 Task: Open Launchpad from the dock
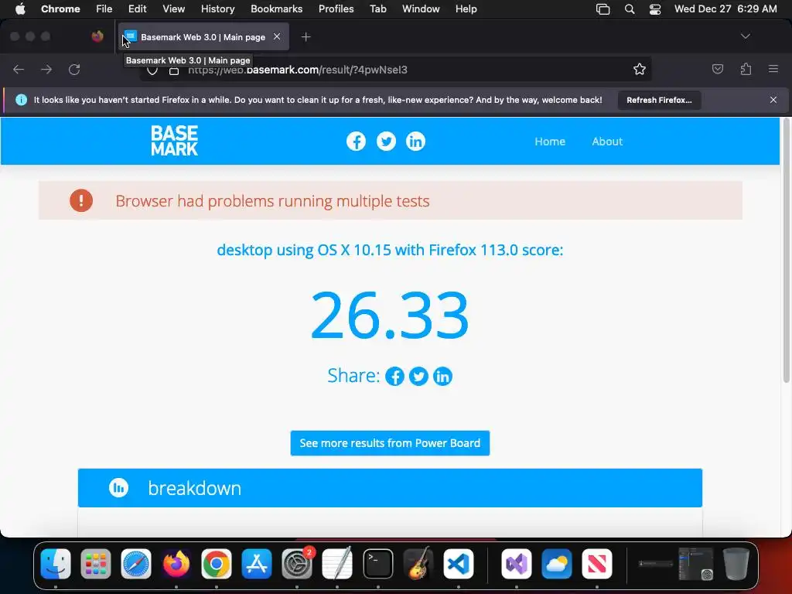(95, 564)
